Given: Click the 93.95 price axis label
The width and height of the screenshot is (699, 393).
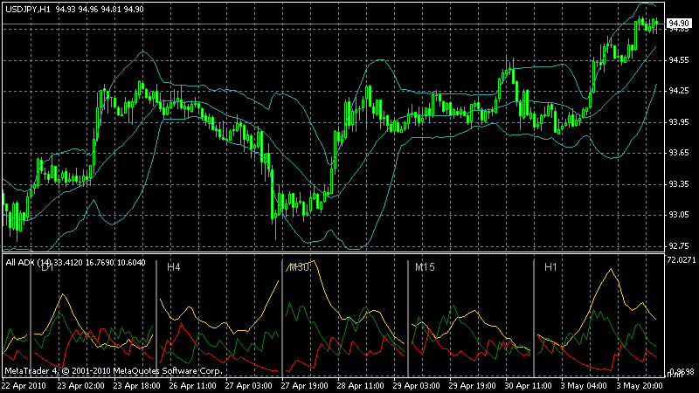Looking at the screenshot, I should 679,122.
